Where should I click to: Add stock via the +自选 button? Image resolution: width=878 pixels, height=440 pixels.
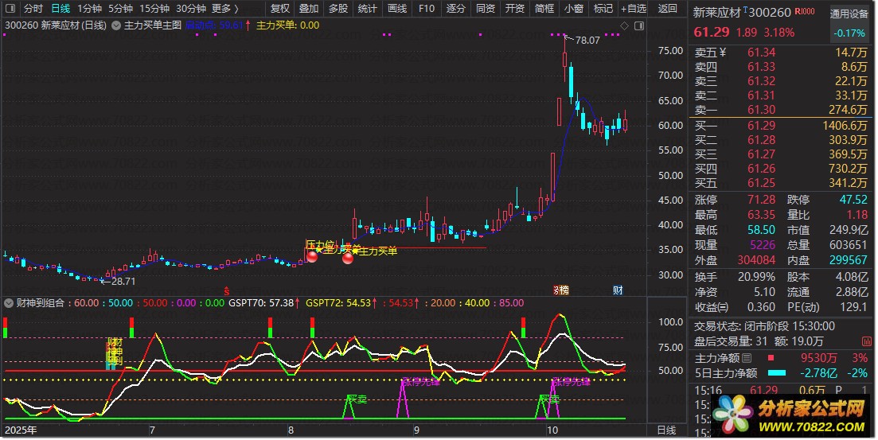633,9
